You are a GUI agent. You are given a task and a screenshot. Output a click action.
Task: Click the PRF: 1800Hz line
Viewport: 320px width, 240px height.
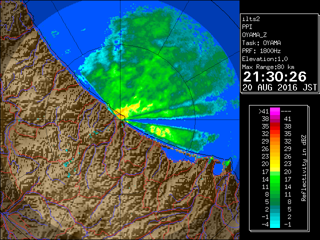click(x=261, y=51)
